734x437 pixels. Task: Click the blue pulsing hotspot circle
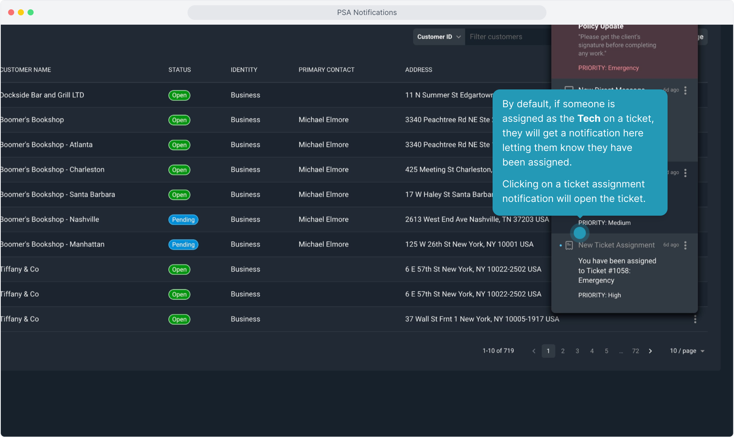[x=580, y=233]
